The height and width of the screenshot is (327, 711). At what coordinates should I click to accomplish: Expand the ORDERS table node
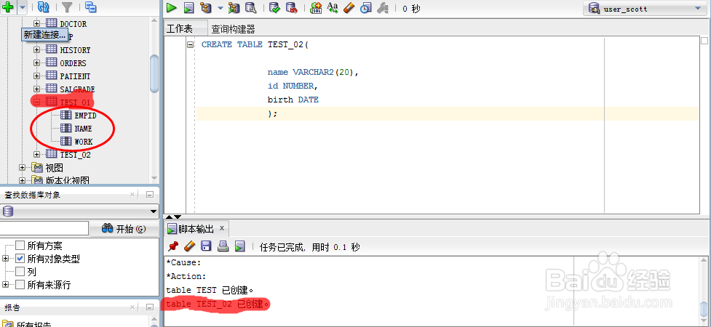36,63
